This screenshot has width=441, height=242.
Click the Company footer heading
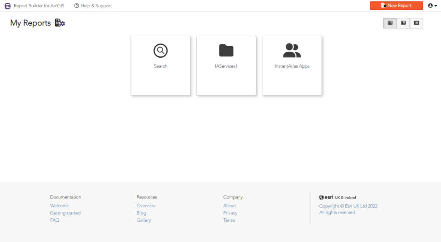[233, 197]
